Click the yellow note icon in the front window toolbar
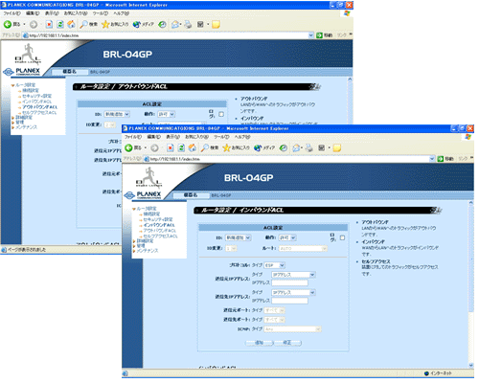The image size is (479, 383). click(x=337, y=147)
